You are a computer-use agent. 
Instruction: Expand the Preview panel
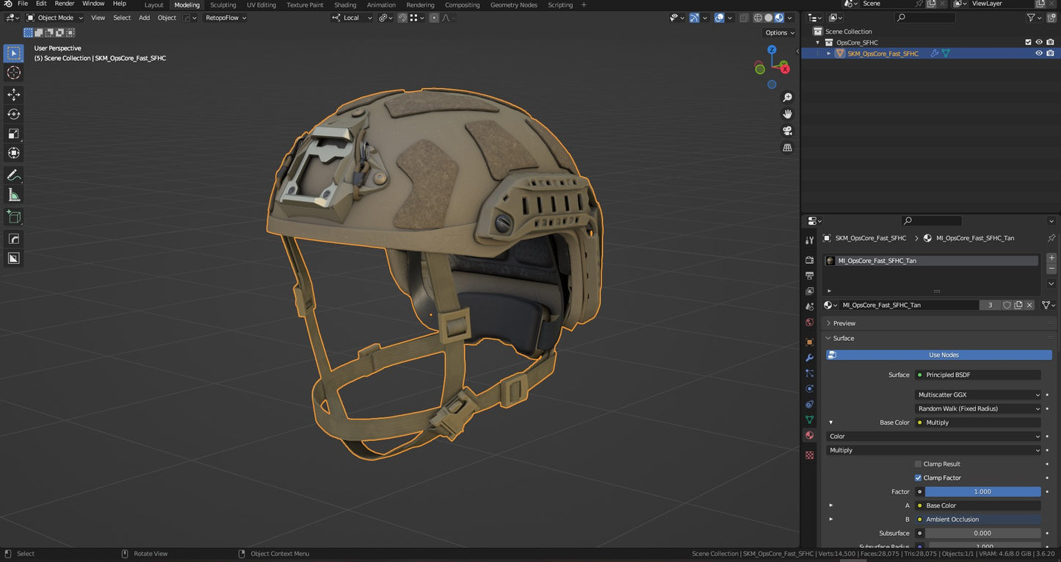(x=844, y=323)
